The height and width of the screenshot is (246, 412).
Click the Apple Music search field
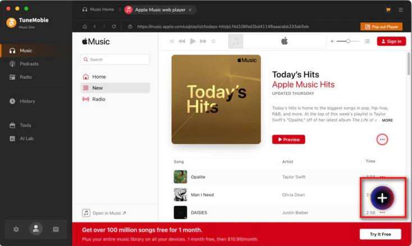coord(115,59)
